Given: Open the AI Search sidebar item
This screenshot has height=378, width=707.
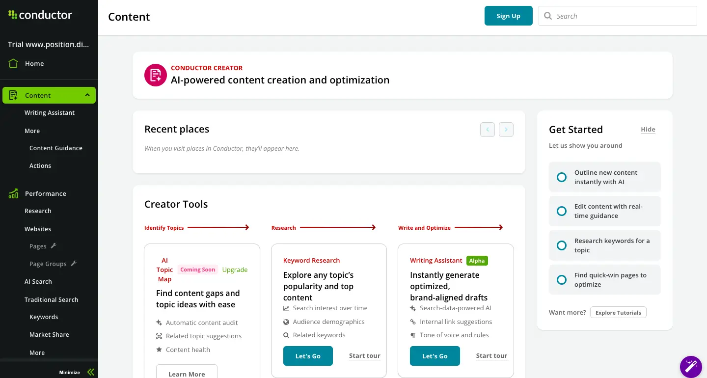Looking at the screenshot, I should [x=38, y=282].
